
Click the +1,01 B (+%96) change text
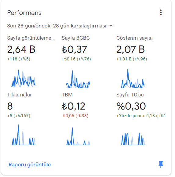[x=132, y=59]
